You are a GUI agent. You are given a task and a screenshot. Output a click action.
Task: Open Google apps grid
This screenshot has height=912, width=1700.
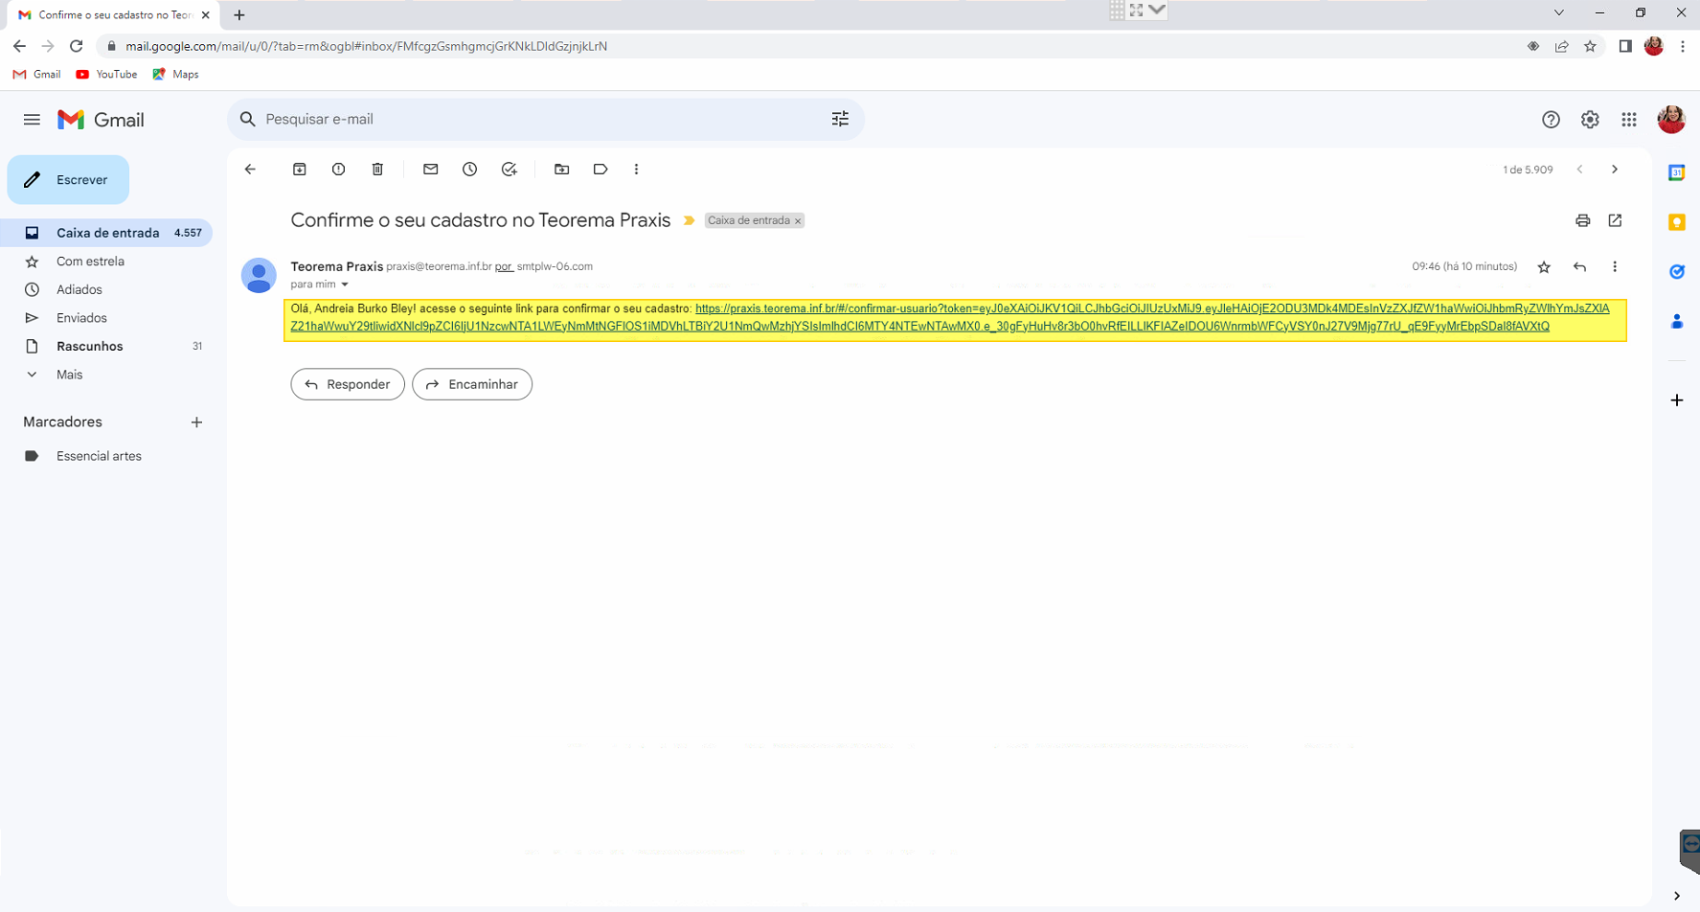click(x=1629, y=120)
